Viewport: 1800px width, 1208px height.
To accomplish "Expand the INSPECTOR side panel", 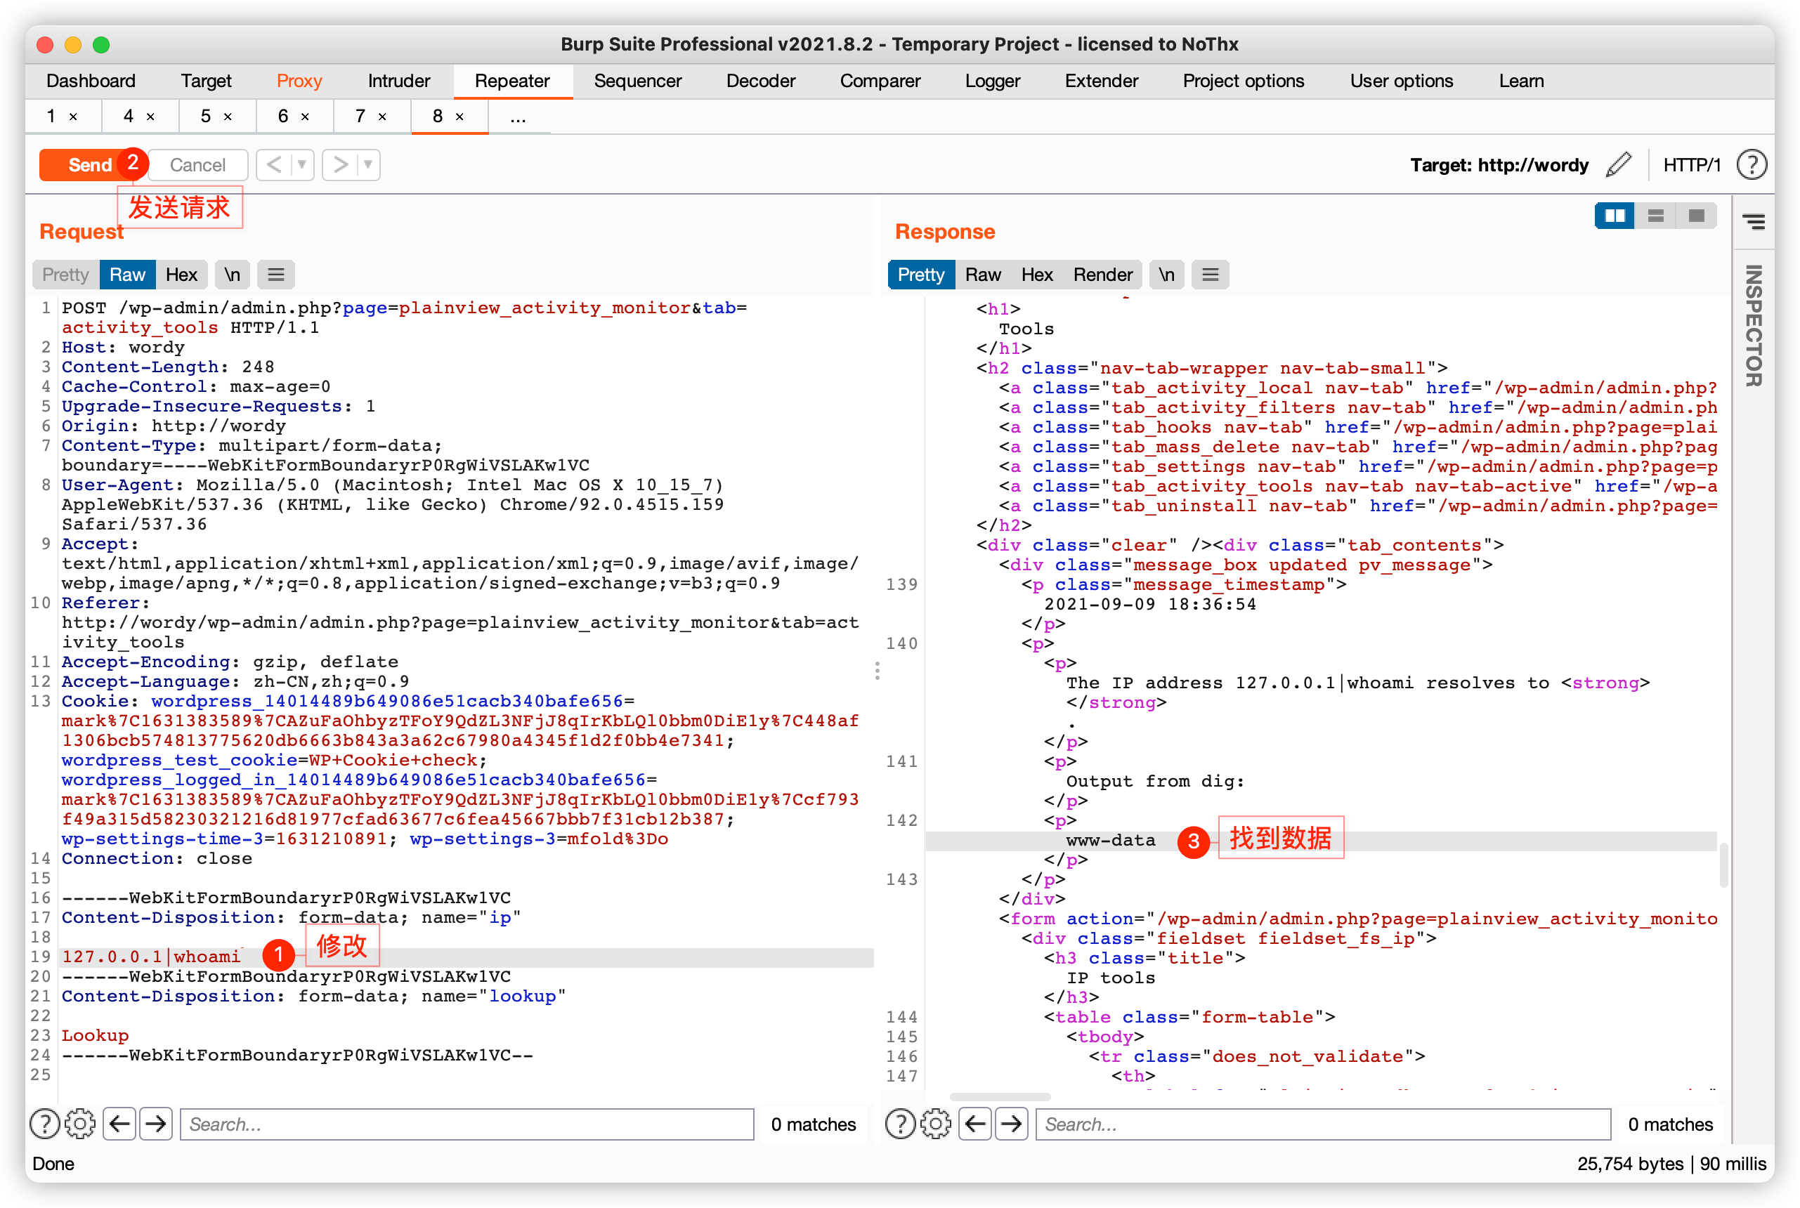I will 1754,325.
